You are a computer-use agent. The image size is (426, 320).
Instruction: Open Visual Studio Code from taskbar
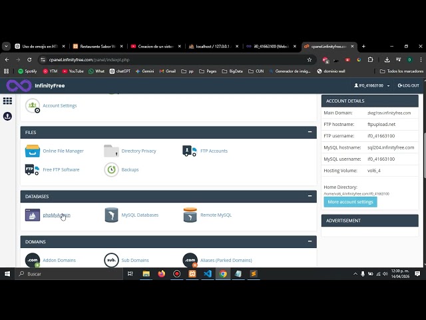[x=208, y=274]
